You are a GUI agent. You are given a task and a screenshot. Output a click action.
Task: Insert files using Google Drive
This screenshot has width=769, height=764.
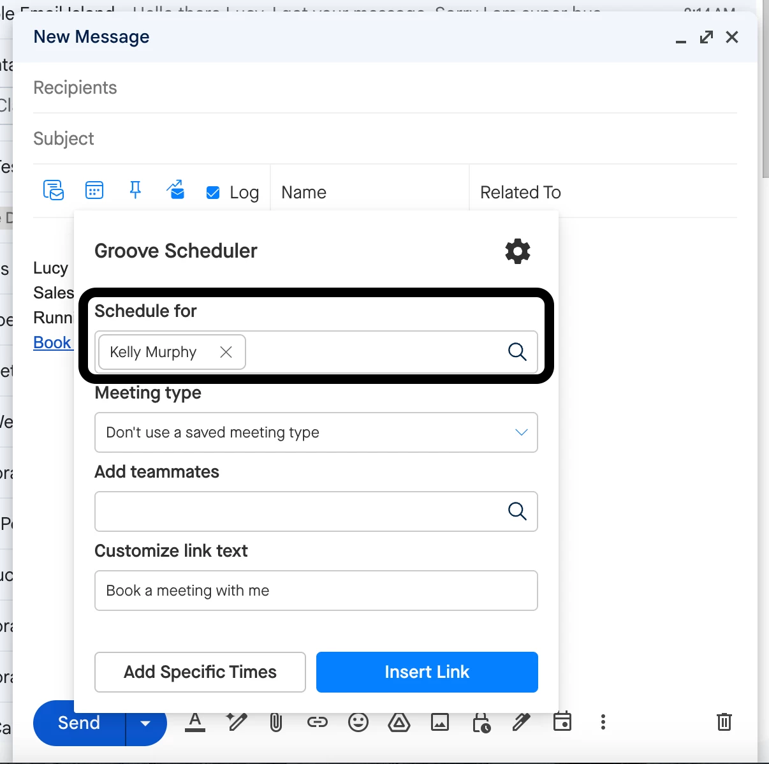click(399, 723)
